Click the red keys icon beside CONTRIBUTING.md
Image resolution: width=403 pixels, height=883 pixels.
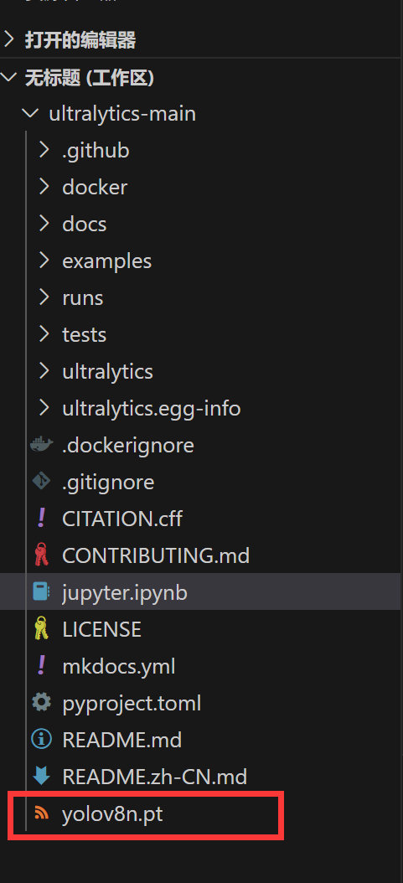[x=42, y=555]
